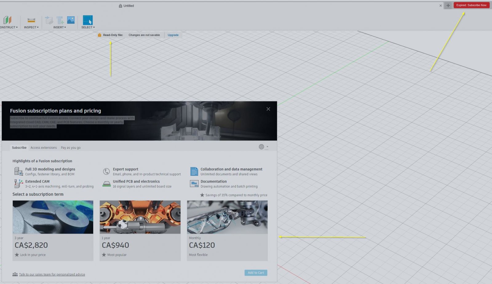Viewport: 492px width, 284px height.
Task: Switch to the Access extensions tab
Action: point(44,148)
